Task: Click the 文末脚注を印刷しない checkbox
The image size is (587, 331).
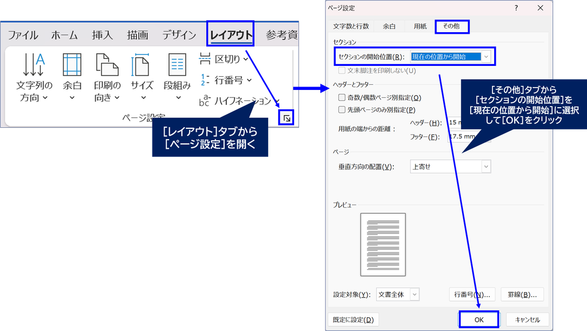Action: (342, 70)
